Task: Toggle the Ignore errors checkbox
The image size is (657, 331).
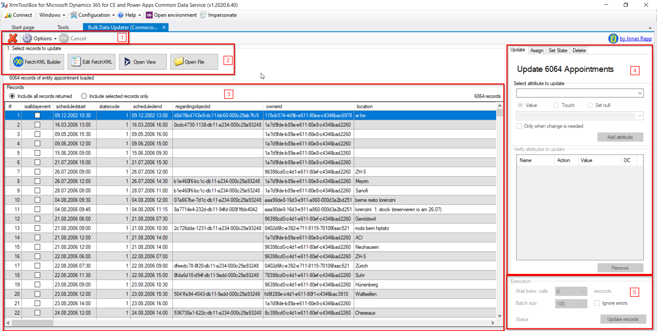Action: pyautogui.click(x=597, y=303)
